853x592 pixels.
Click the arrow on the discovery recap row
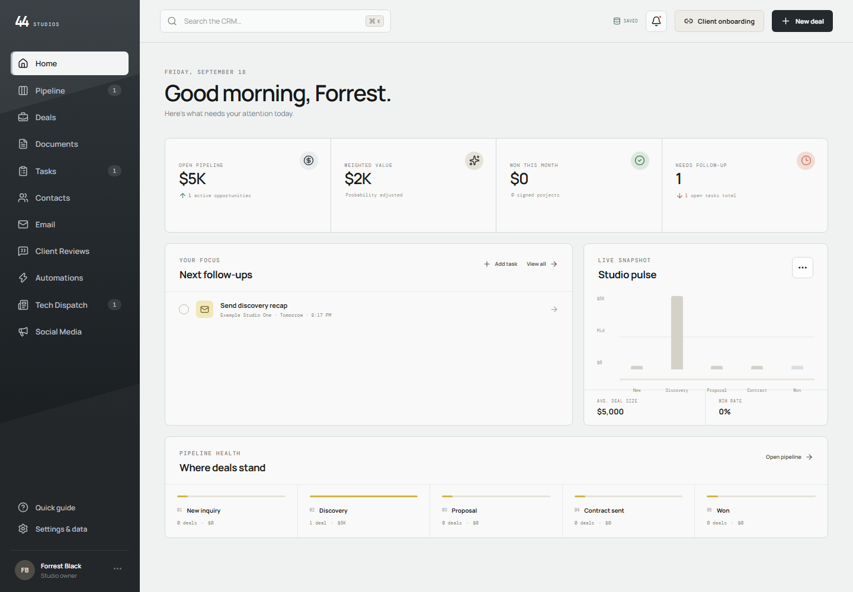[554, 310]
